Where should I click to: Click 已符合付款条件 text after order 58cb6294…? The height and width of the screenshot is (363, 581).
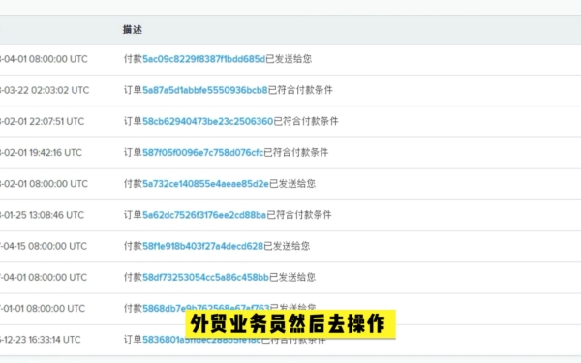tap(306, 121)
